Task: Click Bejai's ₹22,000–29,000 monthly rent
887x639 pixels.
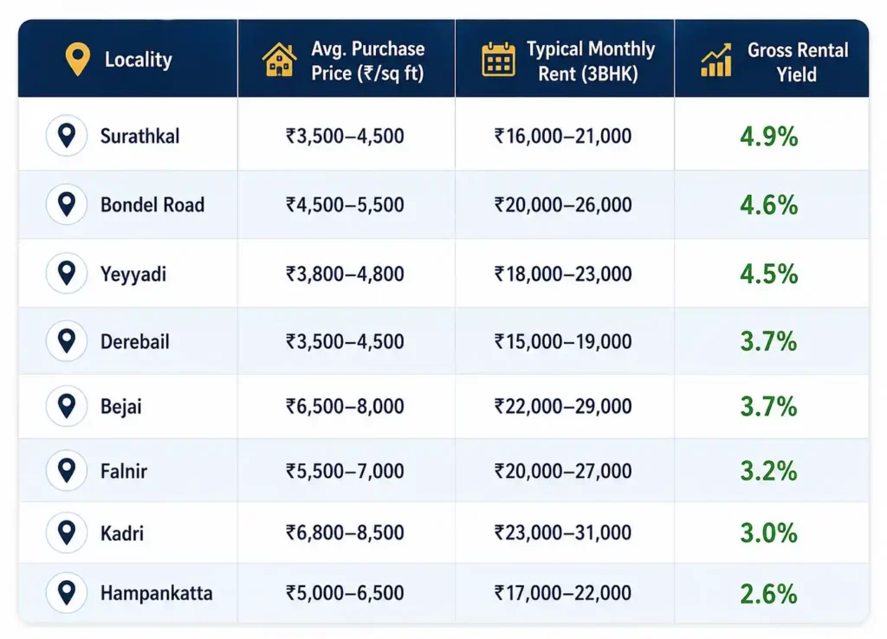Action: 563,406
